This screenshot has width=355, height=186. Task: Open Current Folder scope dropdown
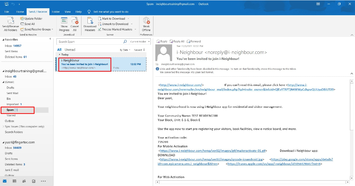pyautogui.click(x=140, y=42)
